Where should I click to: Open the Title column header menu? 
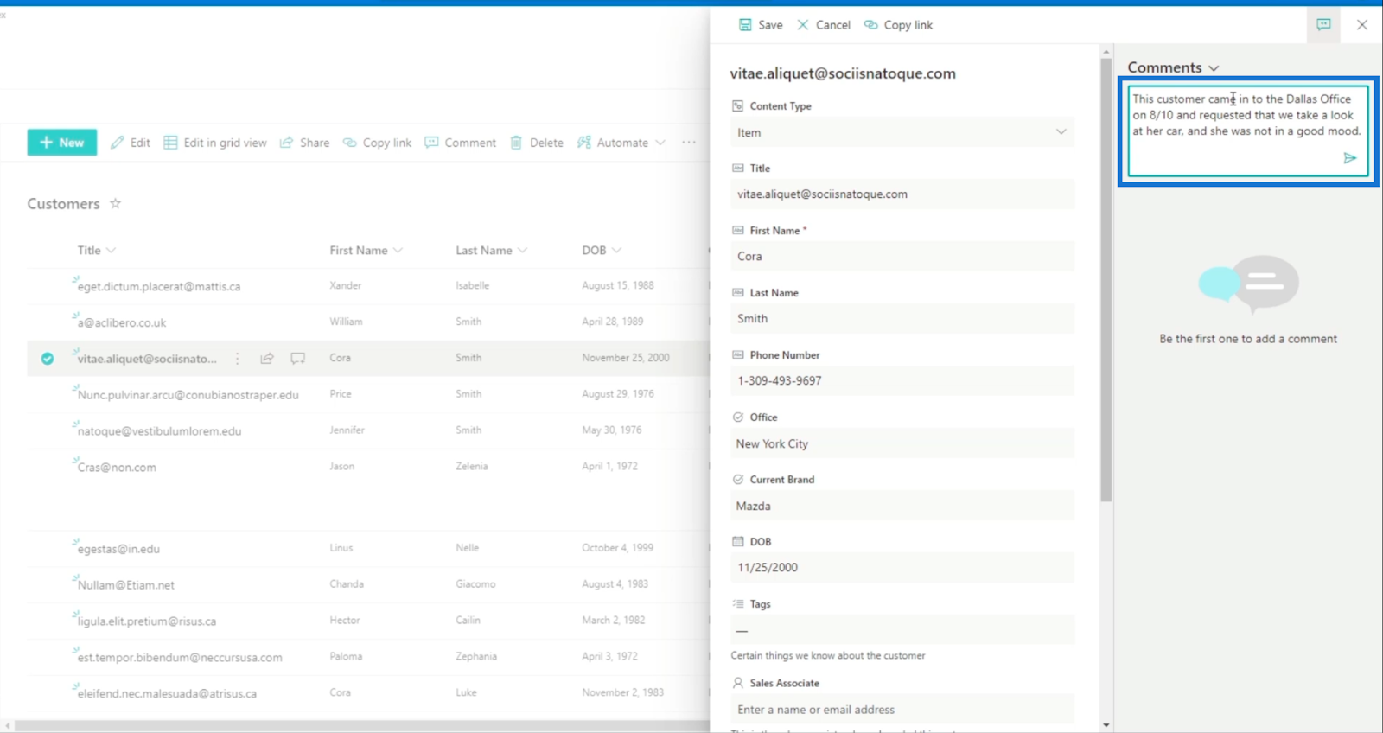96,251
